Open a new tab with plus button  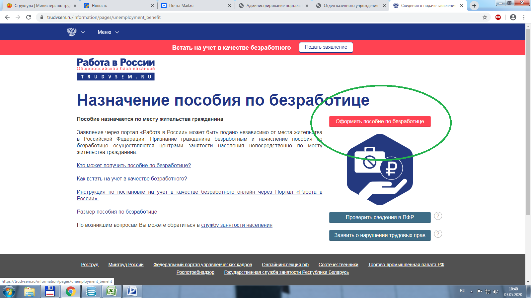[474, 6]
